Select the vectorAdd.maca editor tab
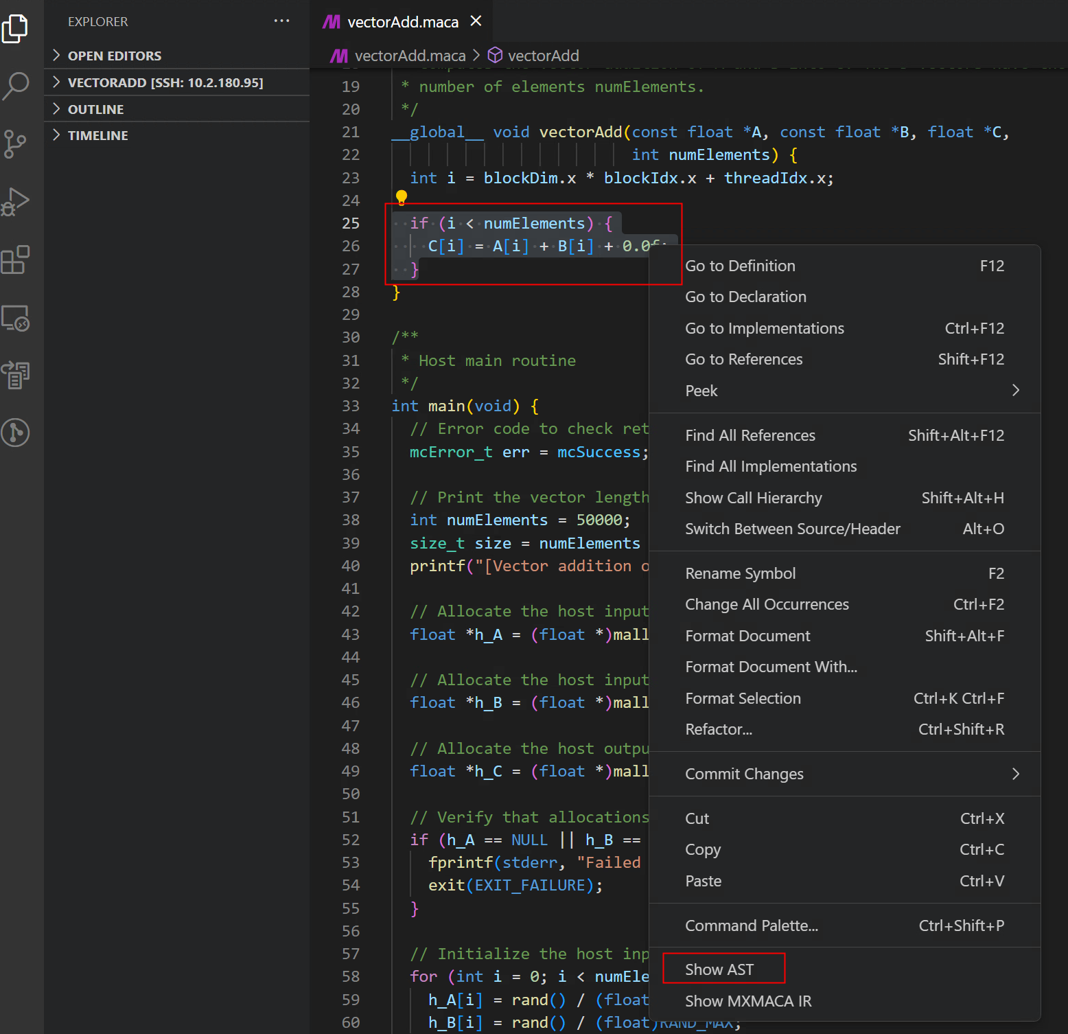Image resolution: width=1068 pixels, height=1034 pixels. coord(402,22)
